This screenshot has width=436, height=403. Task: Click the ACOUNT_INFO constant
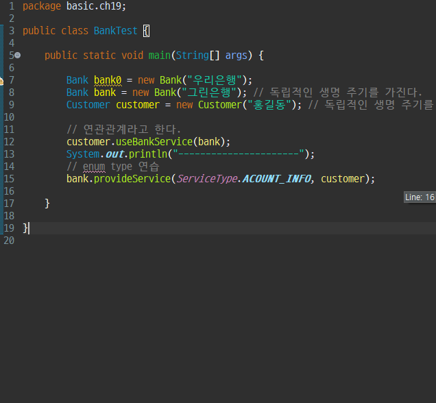tap(277, 179)
